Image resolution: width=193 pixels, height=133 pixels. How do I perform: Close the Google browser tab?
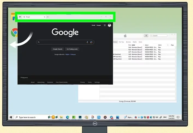tap(44, 17)
